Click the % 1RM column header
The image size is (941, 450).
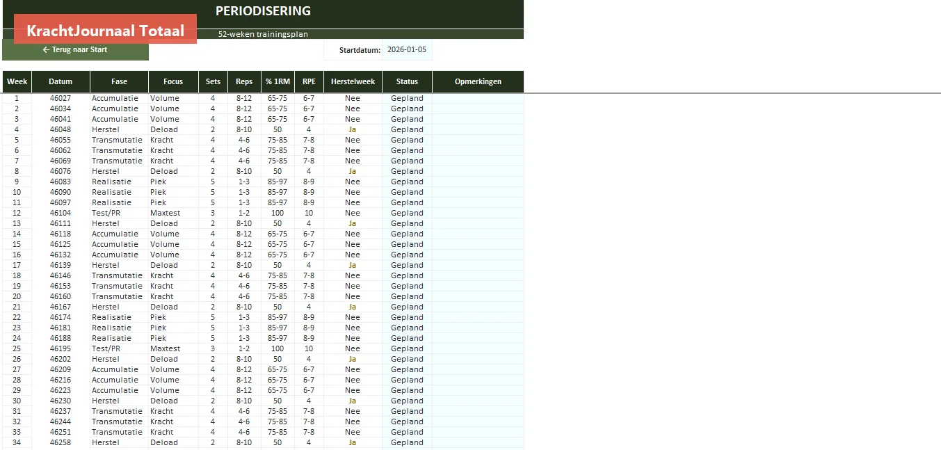[x=278, y=81]
